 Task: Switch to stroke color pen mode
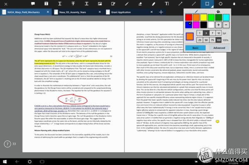pyautogui.click(x=196, y=12)
